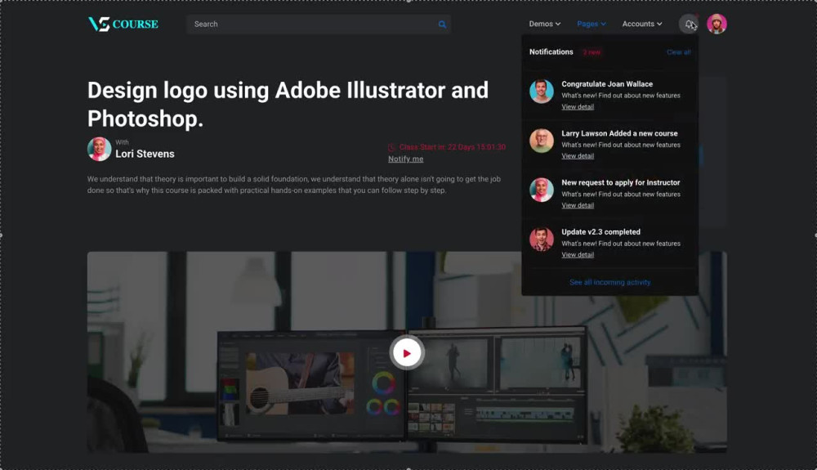This screenshot has width=817, height=470.
Task: Click the Update v2.3 notification avatar
Action: coord(542,239)
